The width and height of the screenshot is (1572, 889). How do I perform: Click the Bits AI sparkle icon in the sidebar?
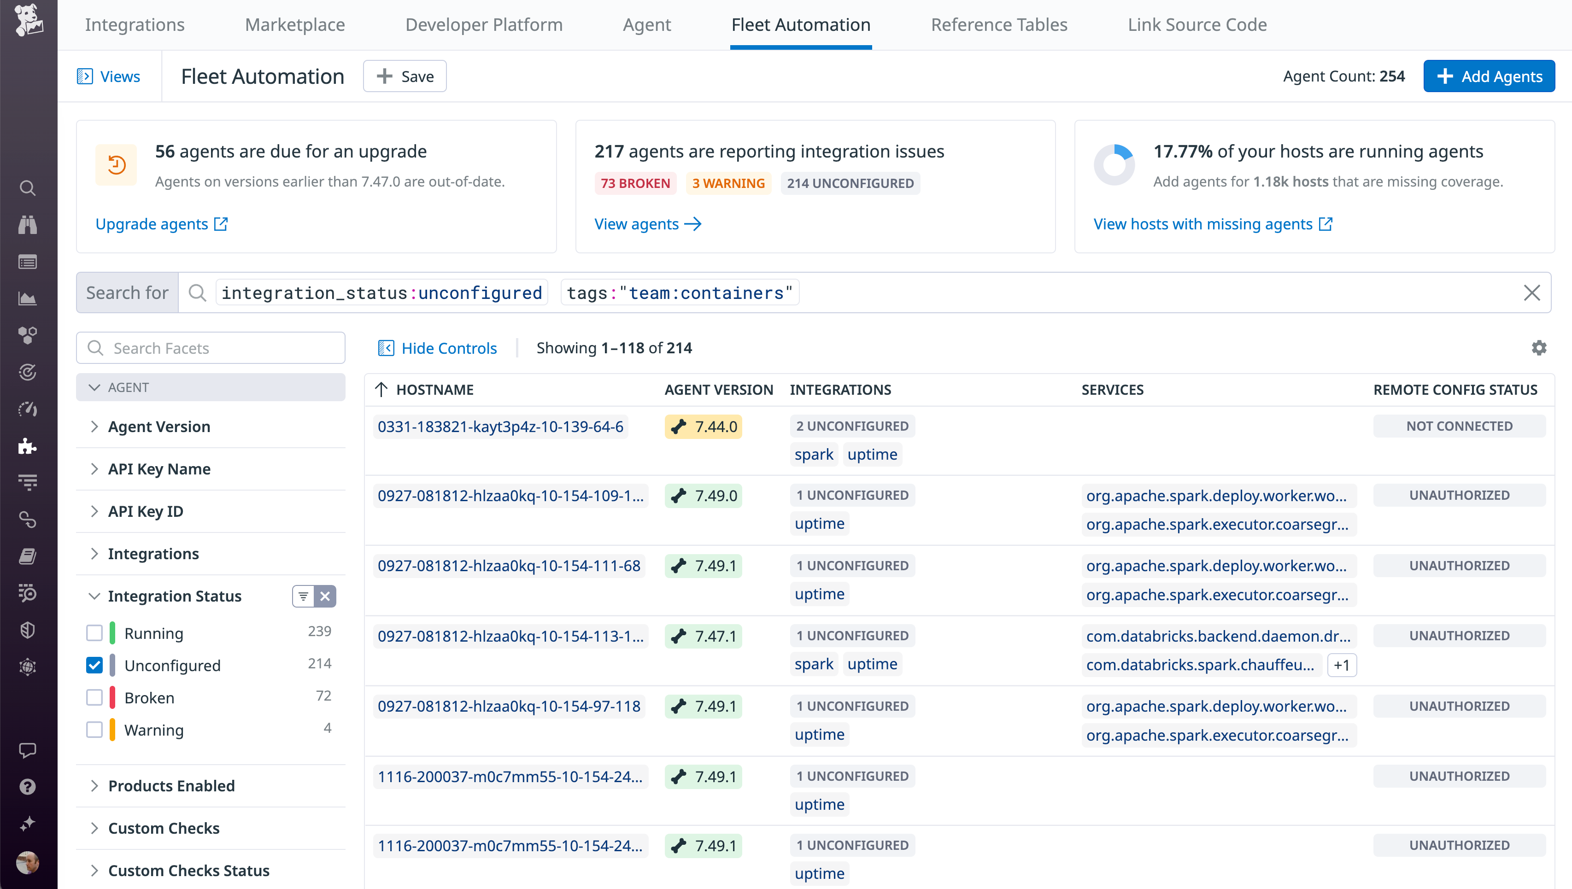[x=28, y=823]
